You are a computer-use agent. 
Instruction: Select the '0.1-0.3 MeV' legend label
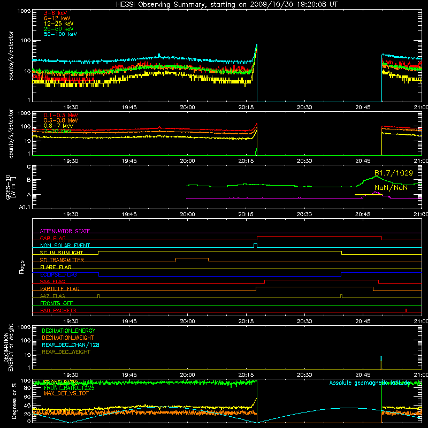tap(61, 115)
